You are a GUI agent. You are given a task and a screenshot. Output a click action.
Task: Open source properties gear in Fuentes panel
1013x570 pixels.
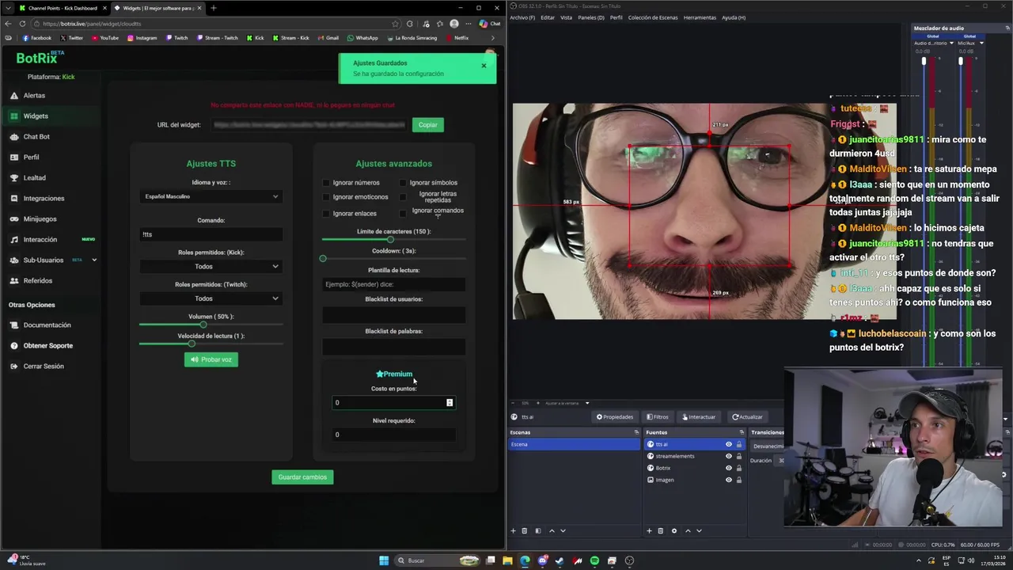tap(674, 530)
